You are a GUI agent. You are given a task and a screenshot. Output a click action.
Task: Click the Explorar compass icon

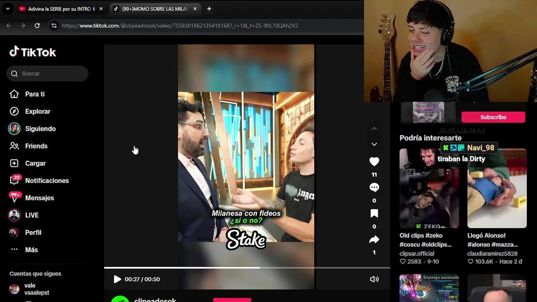coord(14,111)
